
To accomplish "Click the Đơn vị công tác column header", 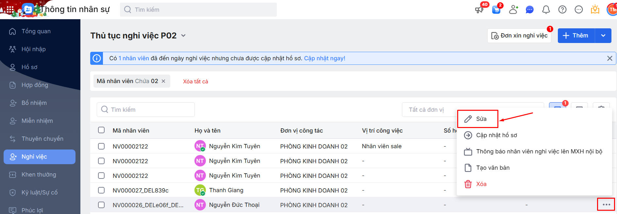I will [x=302, y=131].
